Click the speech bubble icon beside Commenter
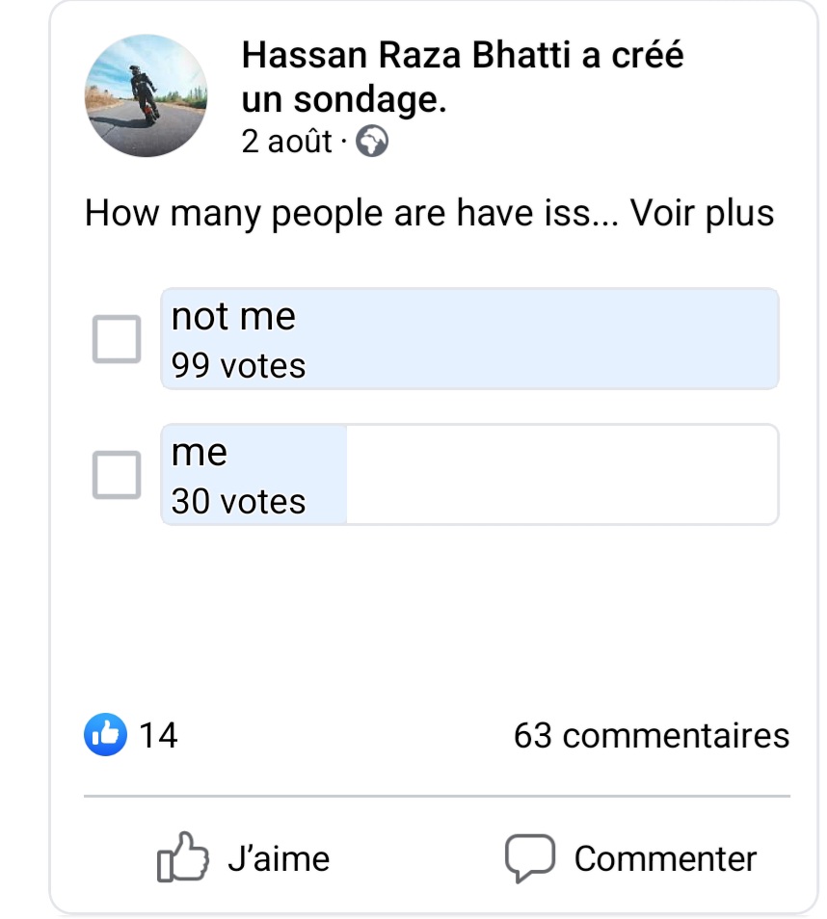This screenshot has height=919, width=827. (x=529, y=857)
